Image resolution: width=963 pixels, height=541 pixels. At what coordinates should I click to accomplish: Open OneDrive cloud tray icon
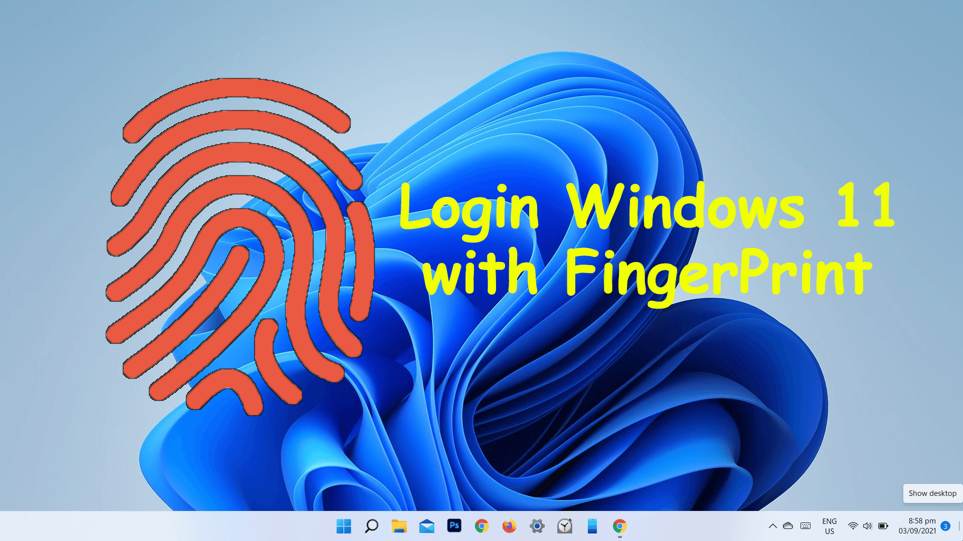(x=788, y=526)
